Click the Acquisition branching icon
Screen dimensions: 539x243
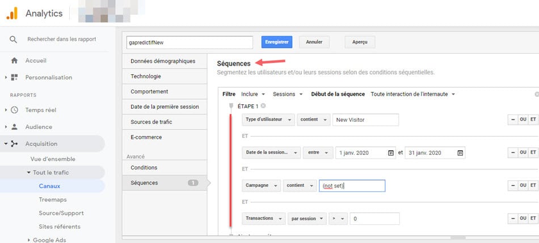click(x=14, y=143)
